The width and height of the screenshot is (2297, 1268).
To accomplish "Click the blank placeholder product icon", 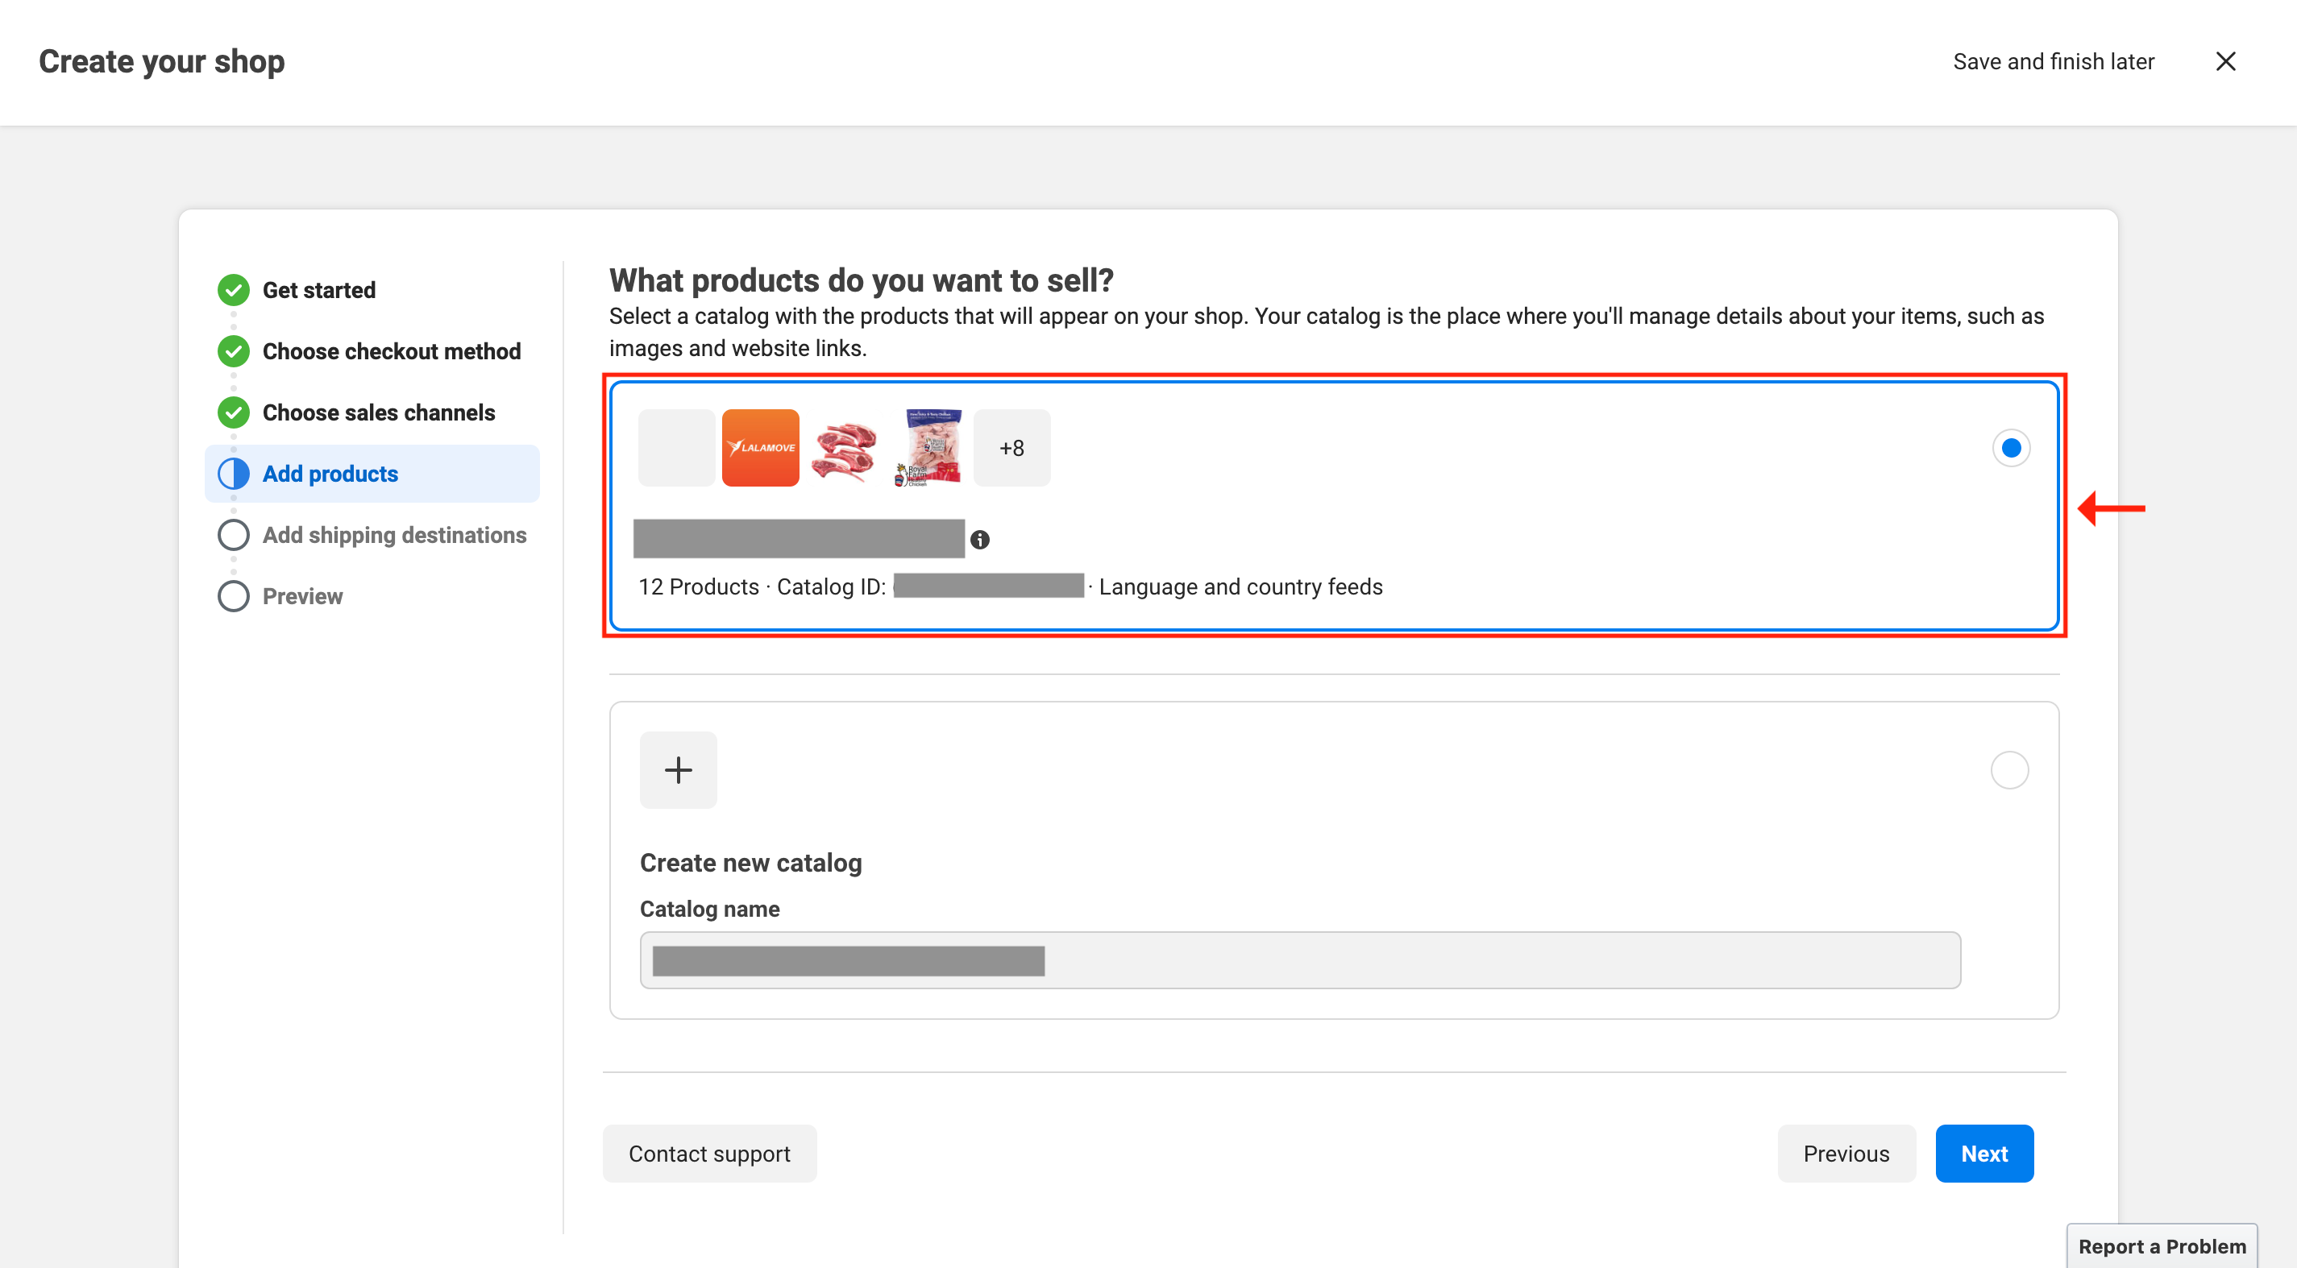I will tap(676, 448).
